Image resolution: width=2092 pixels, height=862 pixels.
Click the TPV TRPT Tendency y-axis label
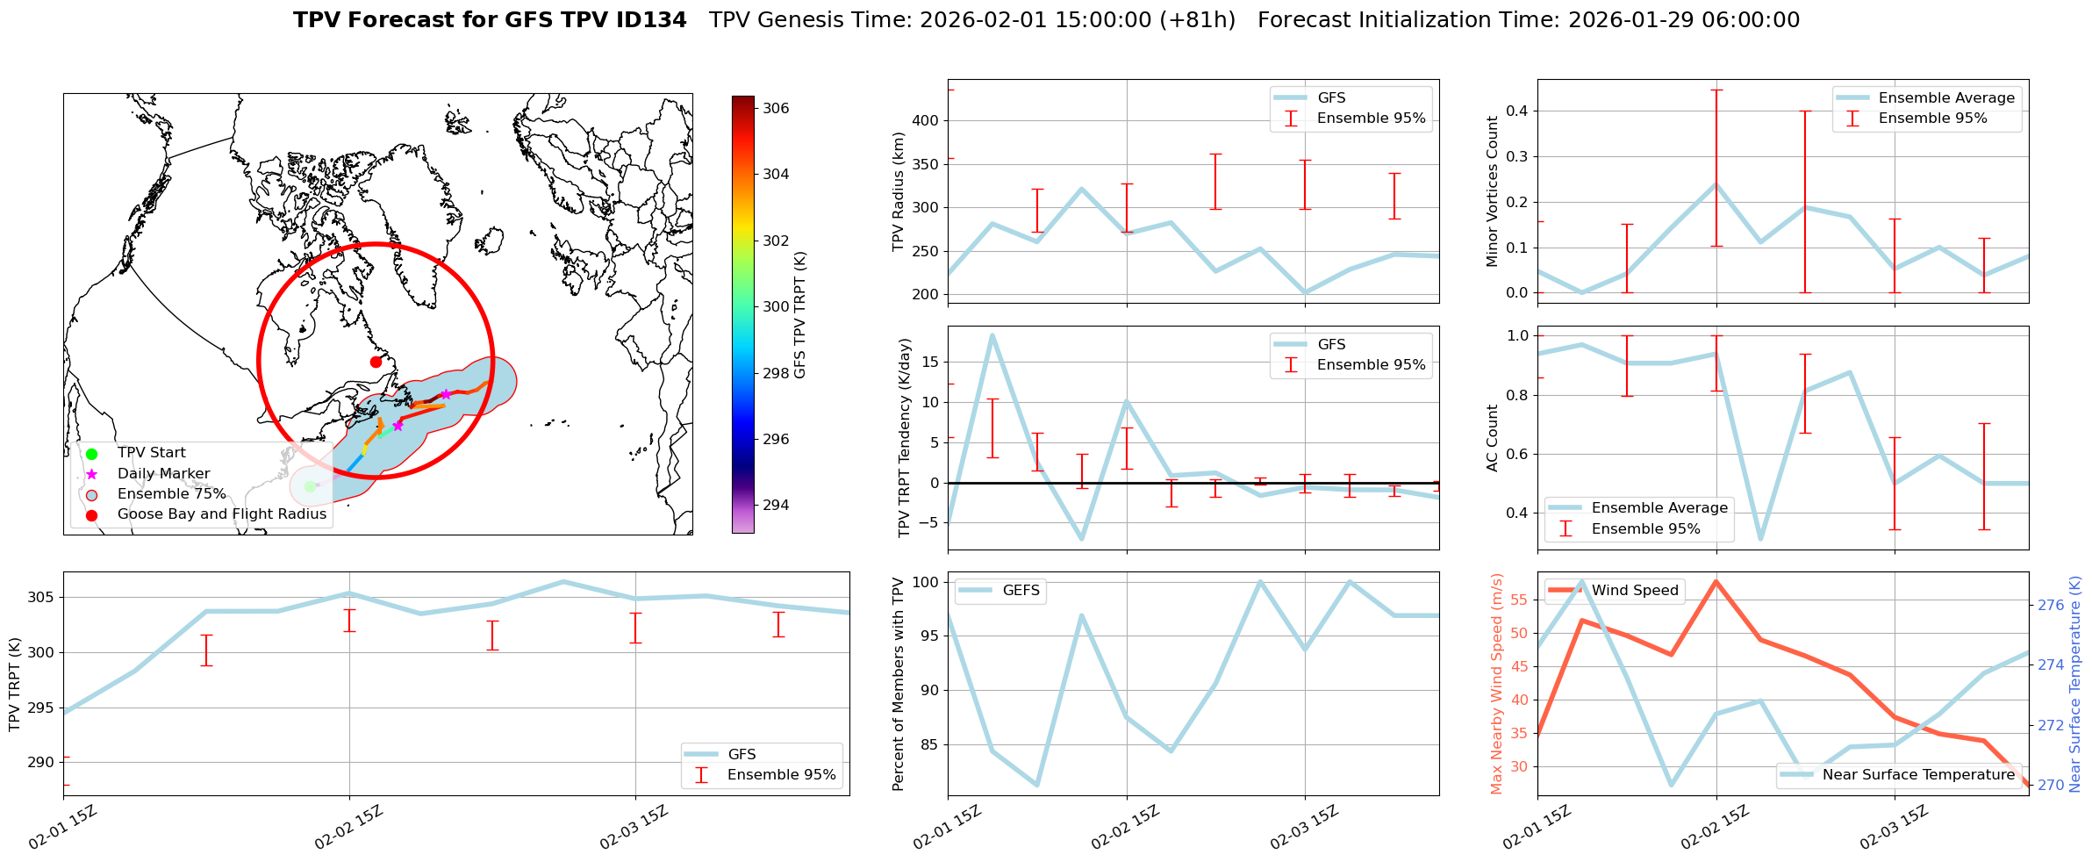905,437
